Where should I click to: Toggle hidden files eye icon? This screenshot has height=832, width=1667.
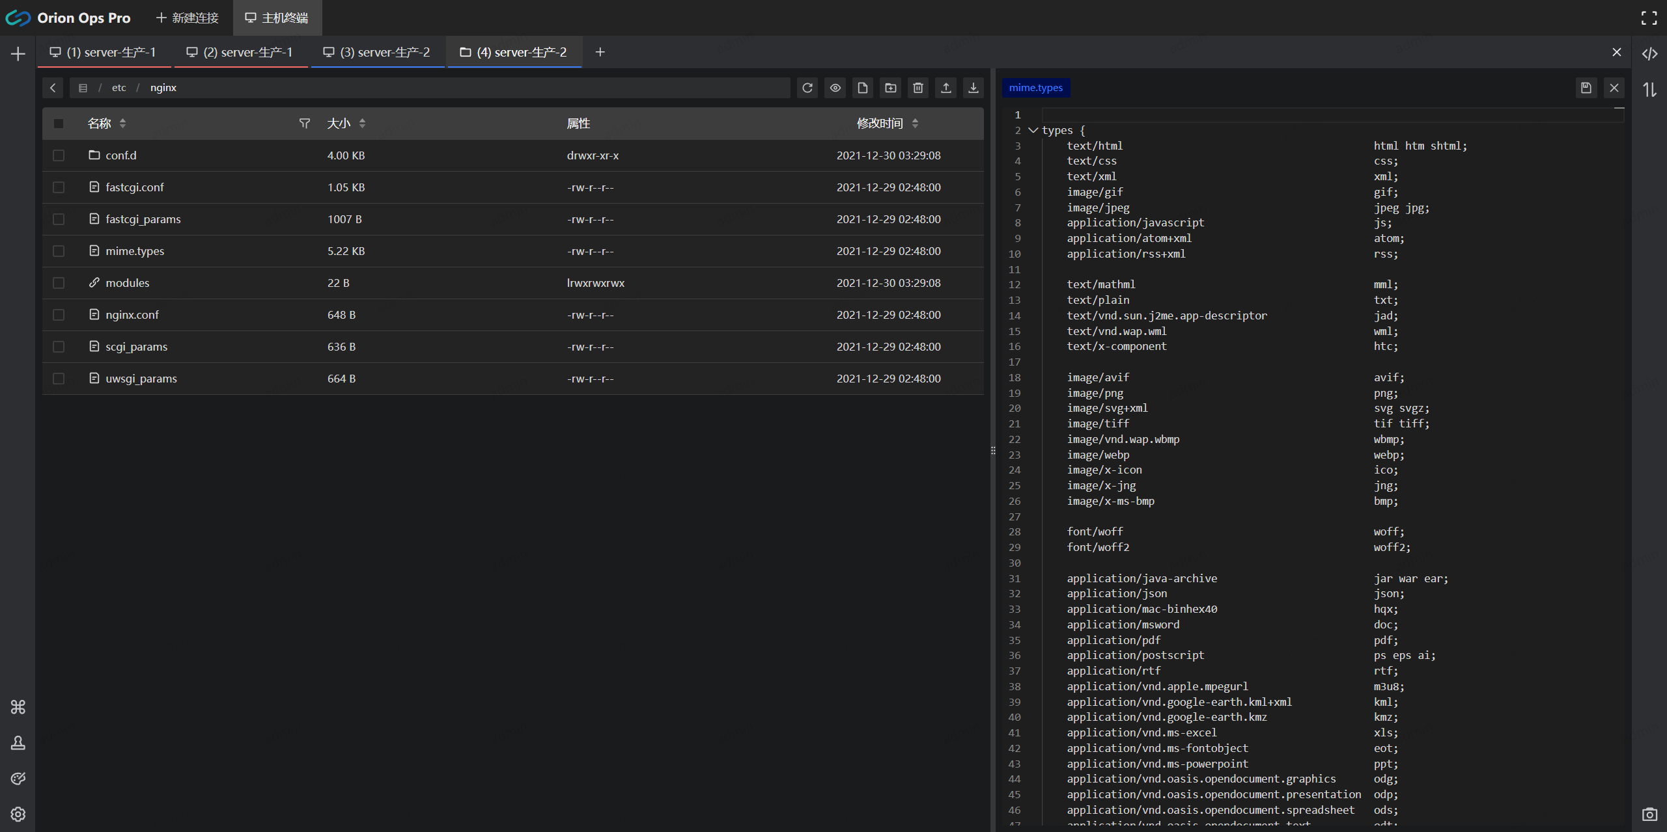pyautogui.click(x=835, y=88)
